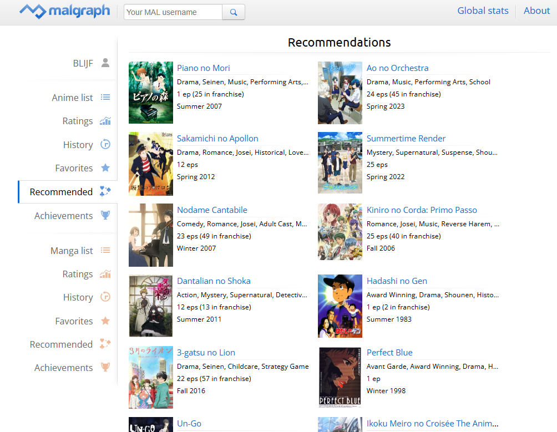
Task: Click the Perfect Blue title link
Action: click(389, 353)
